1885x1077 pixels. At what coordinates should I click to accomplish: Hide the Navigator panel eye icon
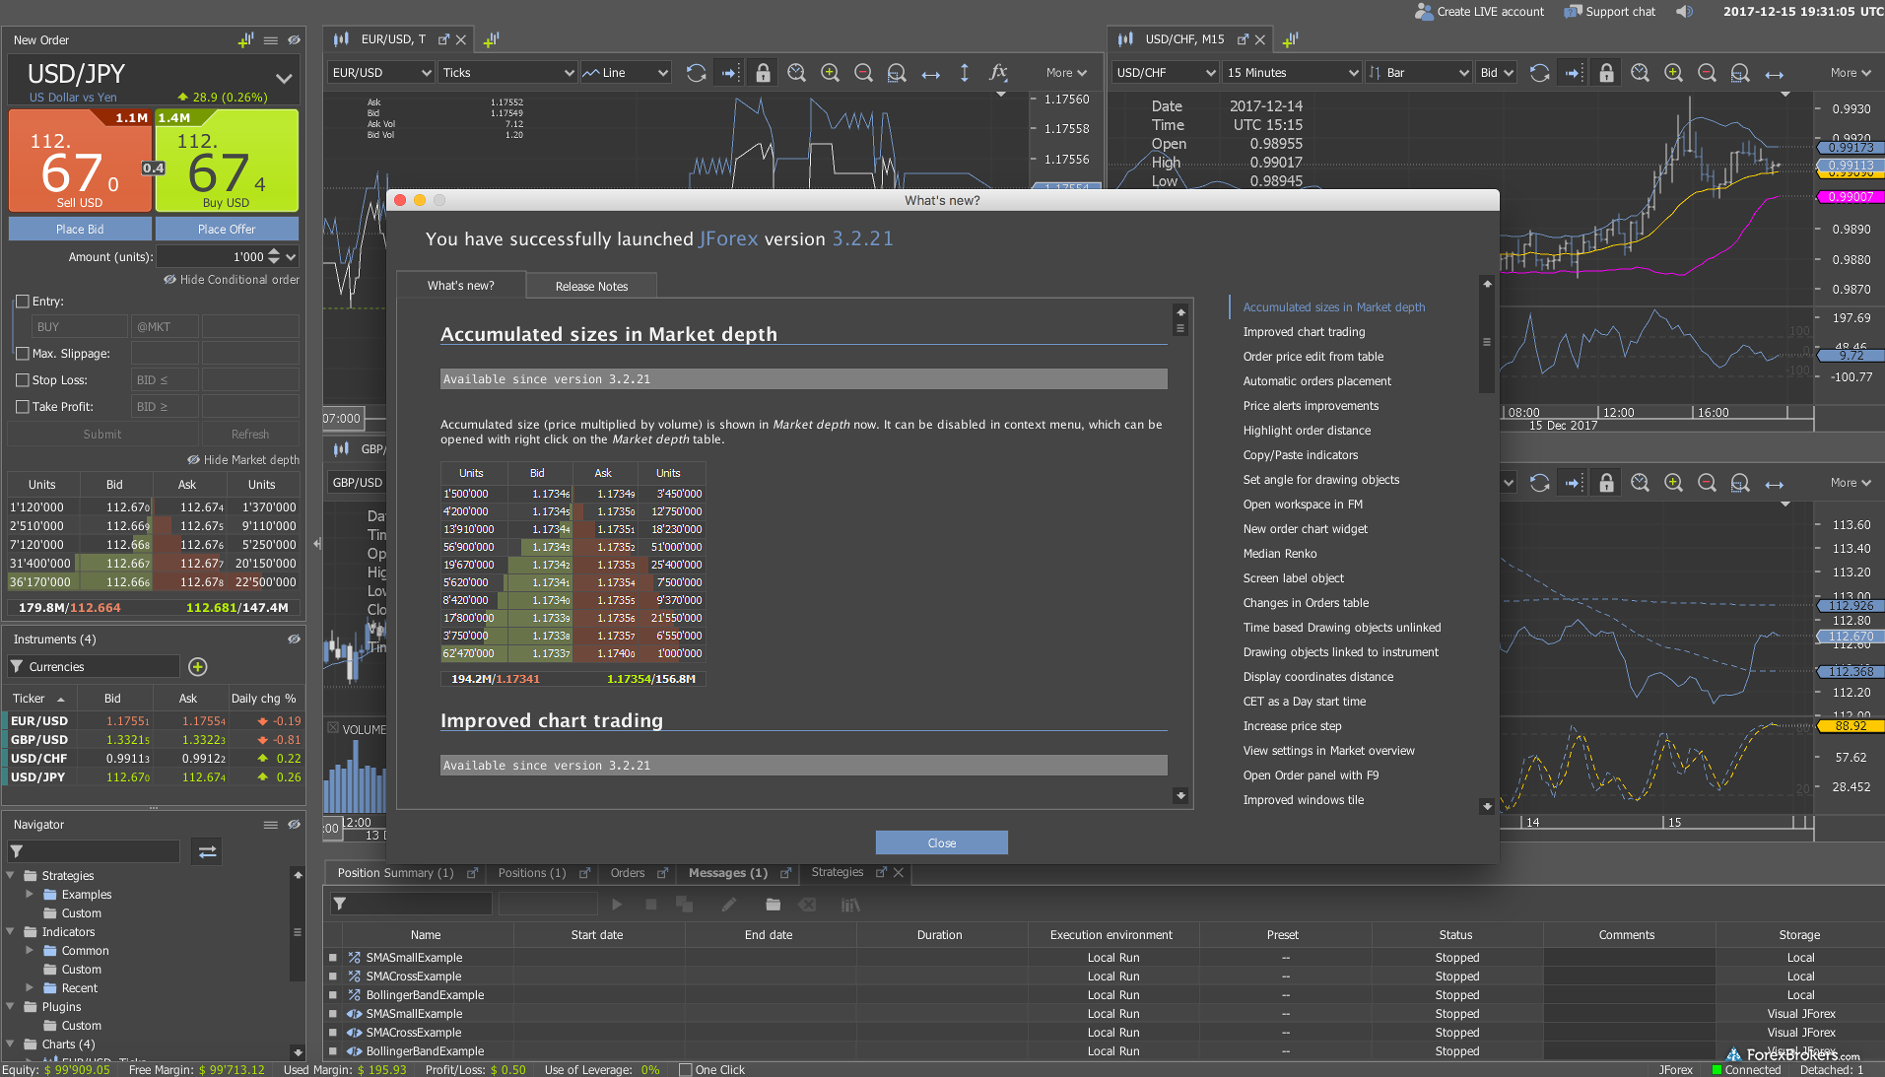point(294,825)
